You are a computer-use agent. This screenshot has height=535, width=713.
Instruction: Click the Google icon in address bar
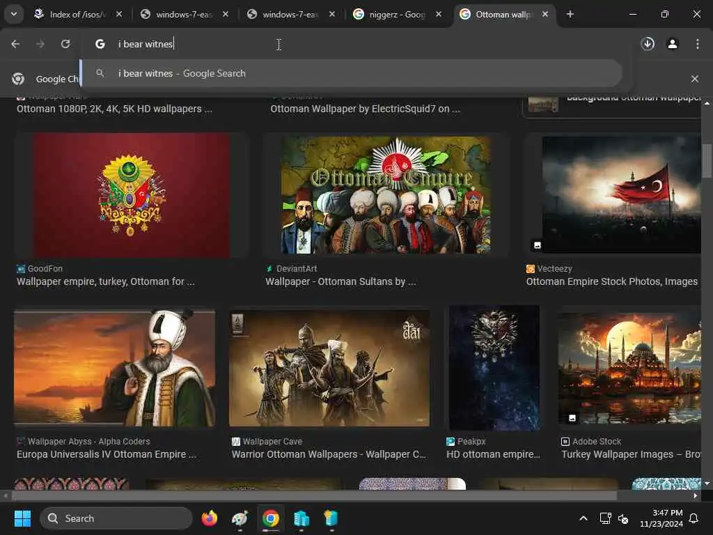point(100,44)
